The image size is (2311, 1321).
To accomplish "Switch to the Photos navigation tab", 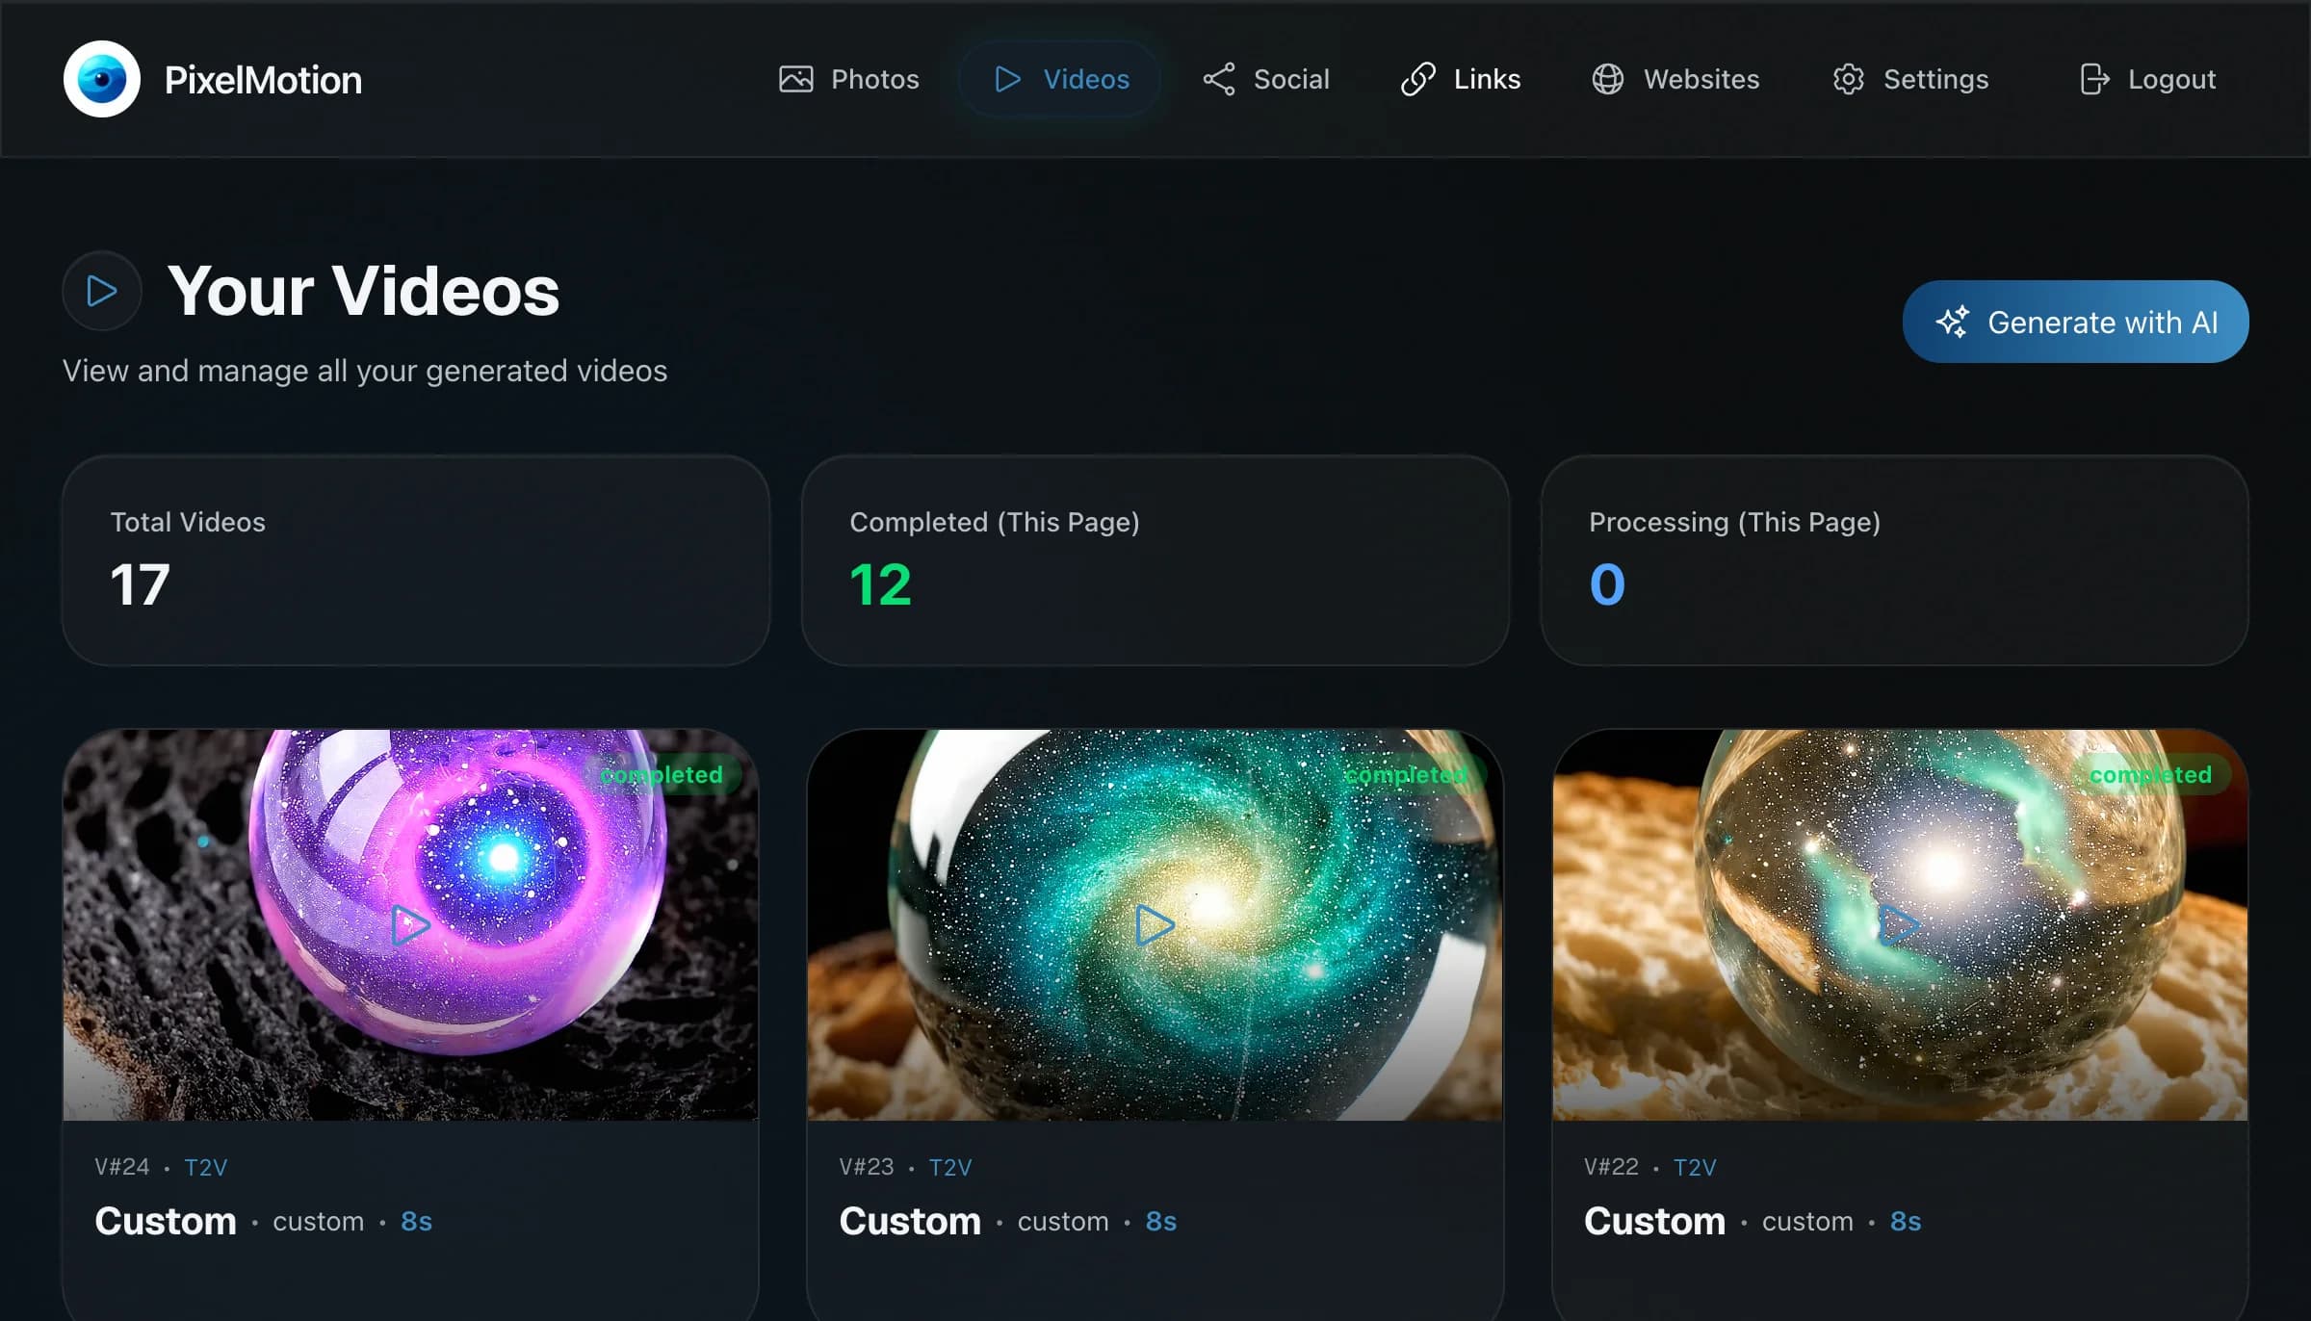I will (x=848, y=79).
